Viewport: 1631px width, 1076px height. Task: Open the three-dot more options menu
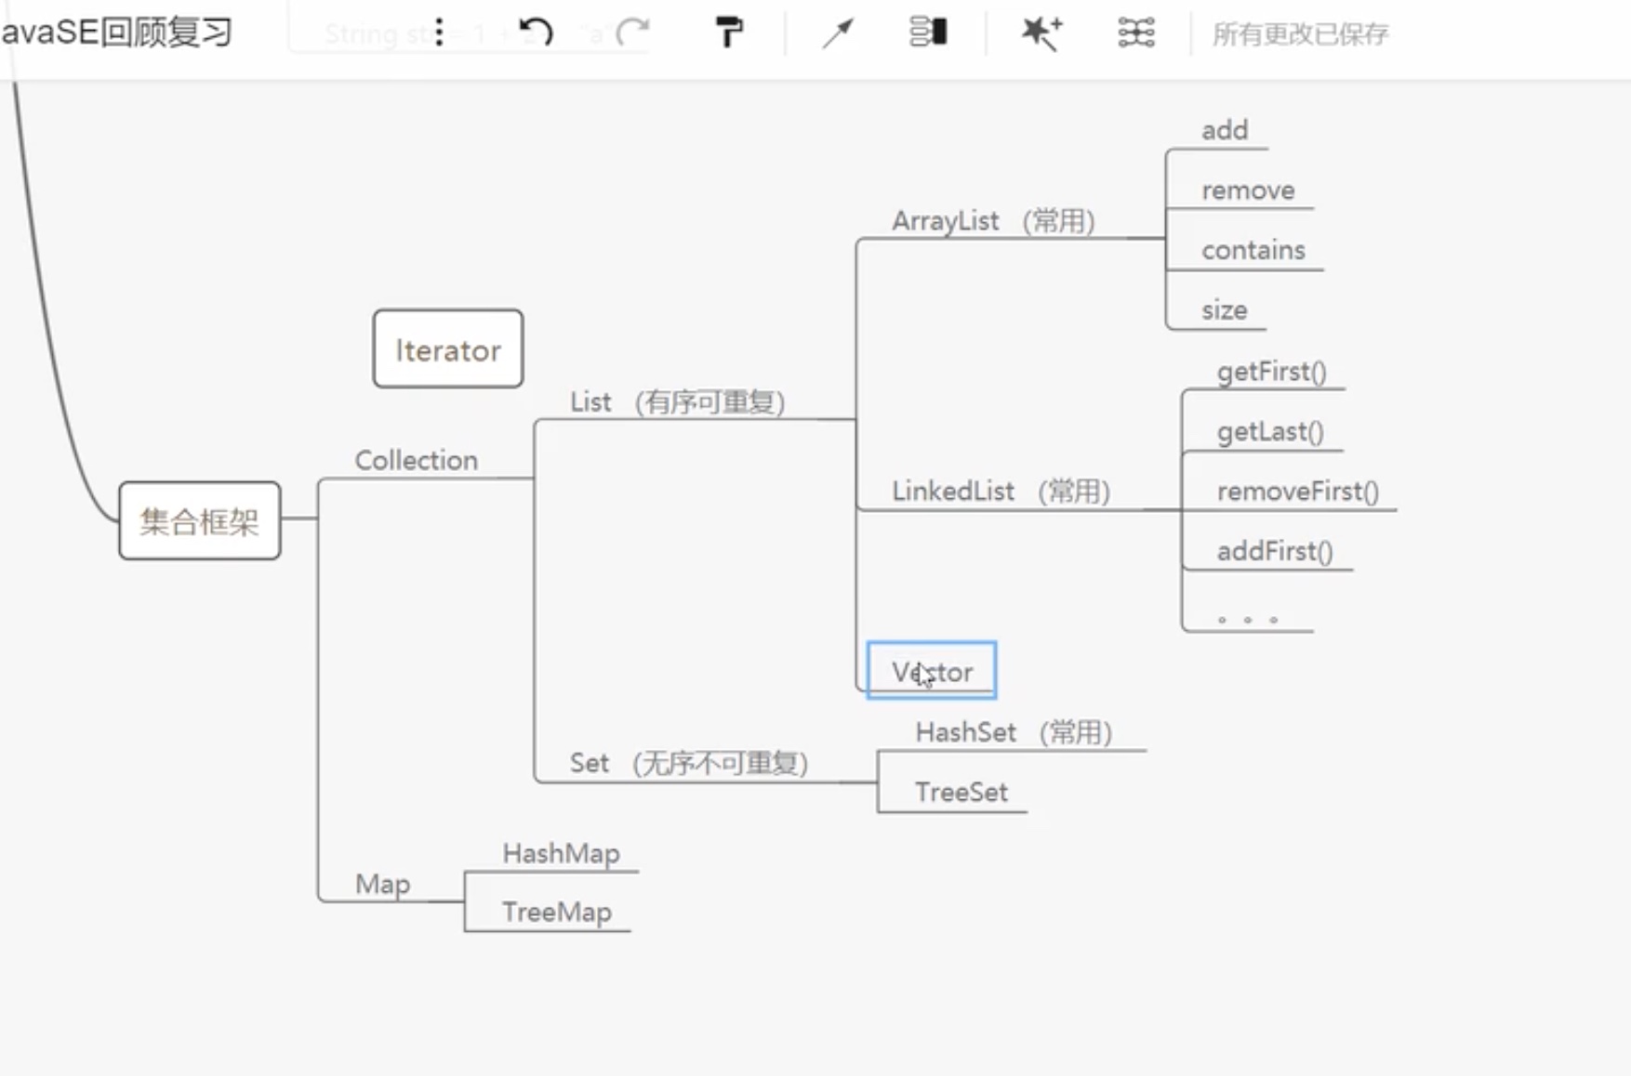tap(439, 33)
